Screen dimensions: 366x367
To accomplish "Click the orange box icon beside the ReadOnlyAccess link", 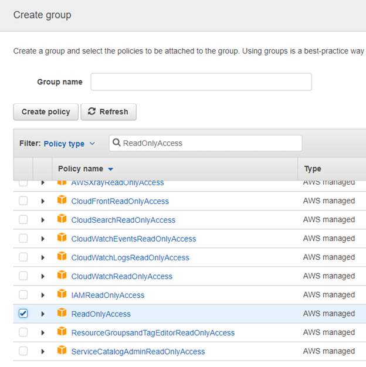I will click(x=62, y=313).
